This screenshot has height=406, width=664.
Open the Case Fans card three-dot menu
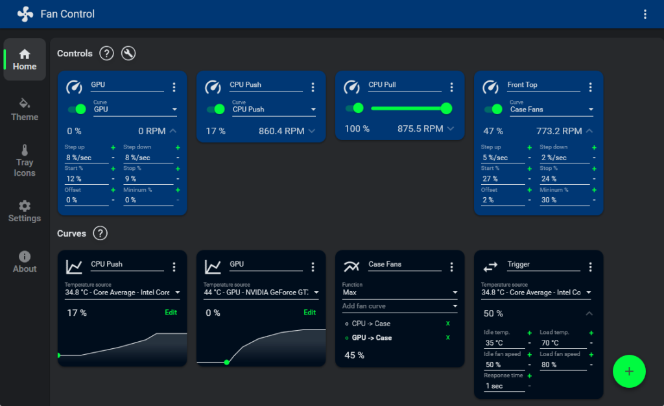coord(452,265)
